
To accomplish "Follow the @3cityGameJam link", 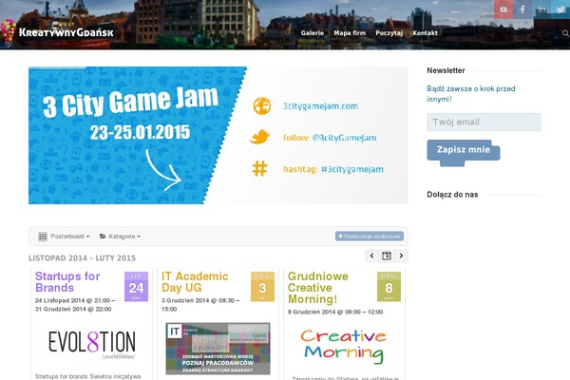I will pos(344,138).
